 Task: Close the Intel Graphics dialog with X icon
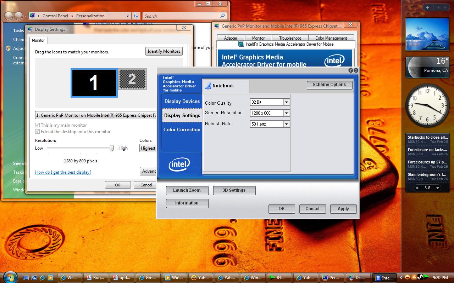pos(356,70)
